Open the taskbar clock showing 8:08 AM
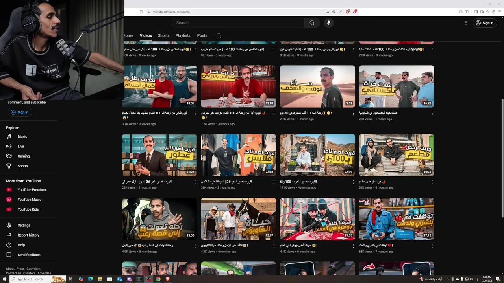This screenshot has height=283, width=504. point(487,279)
